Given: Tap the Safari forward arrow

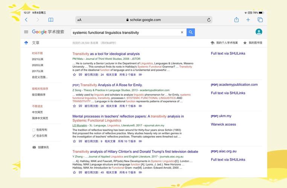Looking at the screenshot, I should (38, 20).
